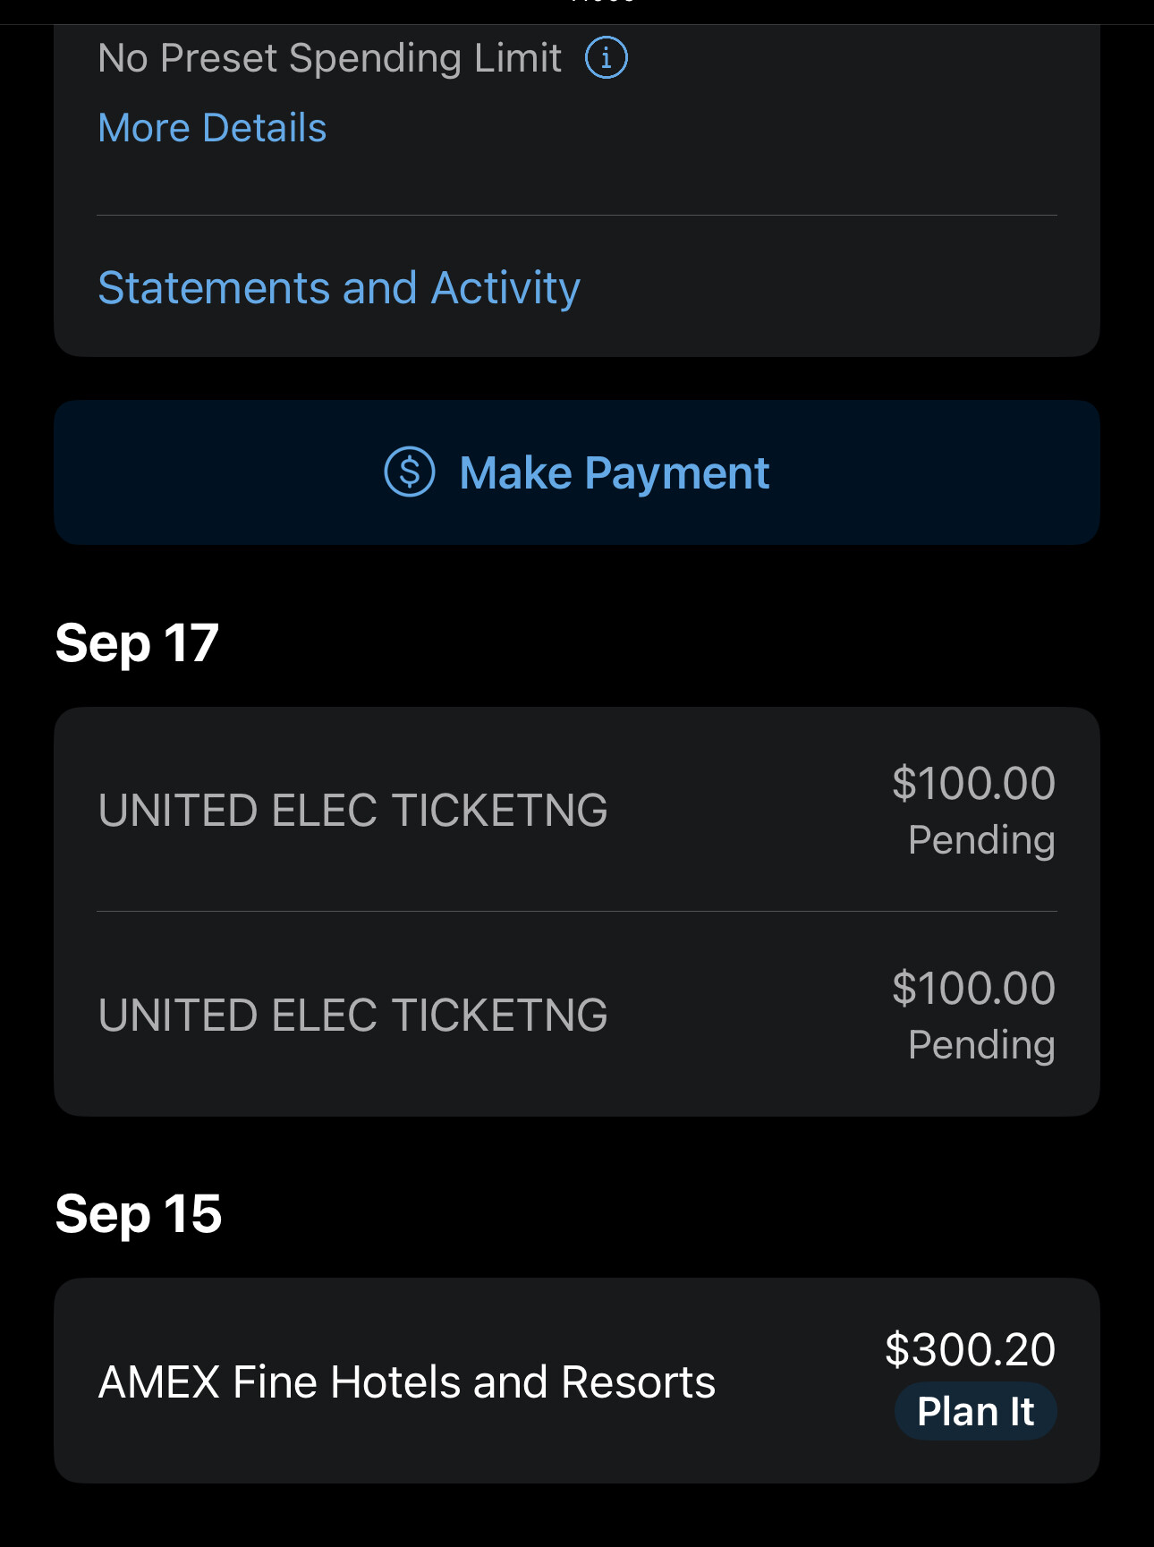Open Statements and Activity

pyautogui.click(x=339, y=288)
